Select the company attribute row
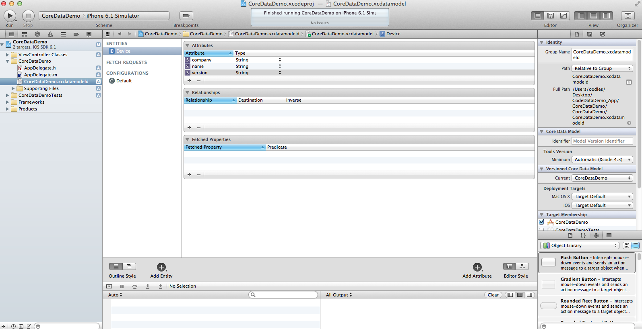 pos(359,60)
